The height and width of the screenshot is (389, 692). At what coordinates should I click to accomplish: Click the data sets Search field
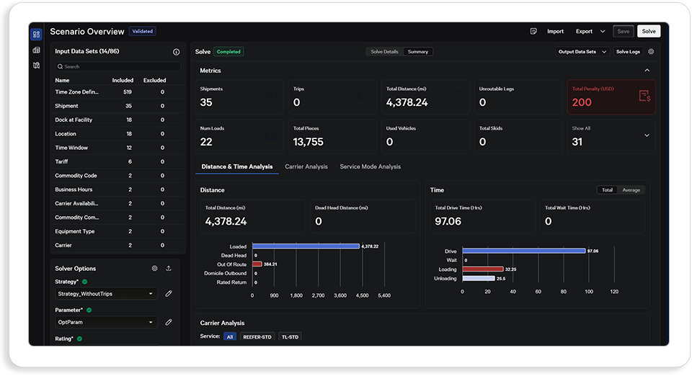click(118, 66)
